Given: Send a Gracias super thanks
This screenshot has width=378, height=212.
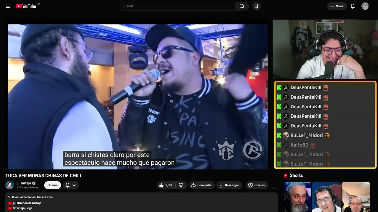Looking at the screenshot, I should [x=256, y=185].
